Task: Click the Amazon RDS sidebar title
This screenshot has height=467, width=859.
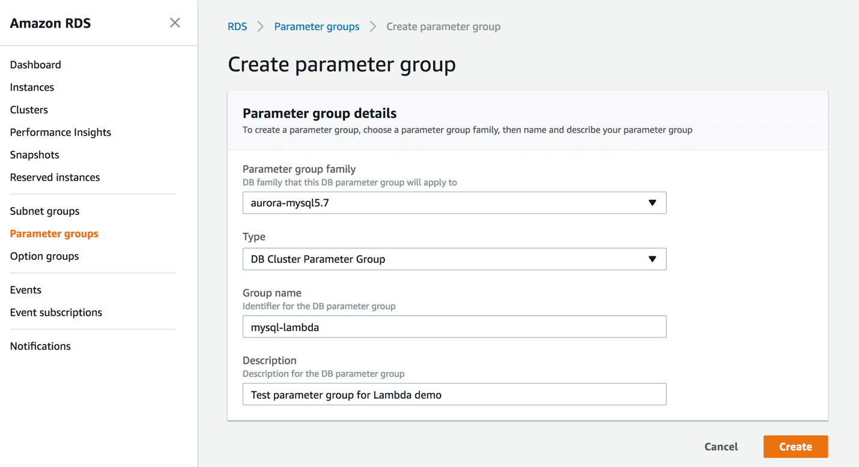Action: pos(50,23)
